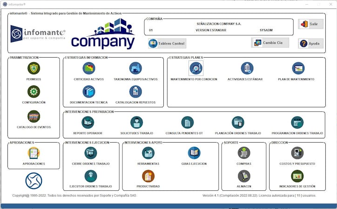
Task: Open the Plan de Mantenimiento icon
Action: click(x=298, y=68)
